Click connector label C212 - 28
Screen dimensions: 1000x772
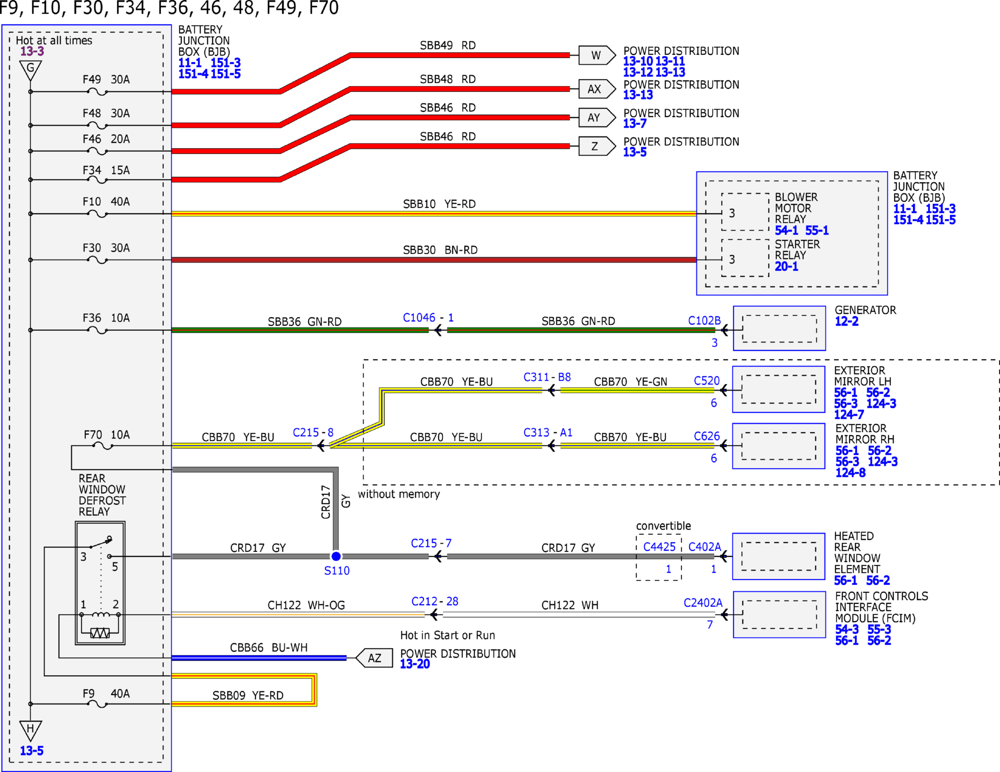click(x=435, y=601)
